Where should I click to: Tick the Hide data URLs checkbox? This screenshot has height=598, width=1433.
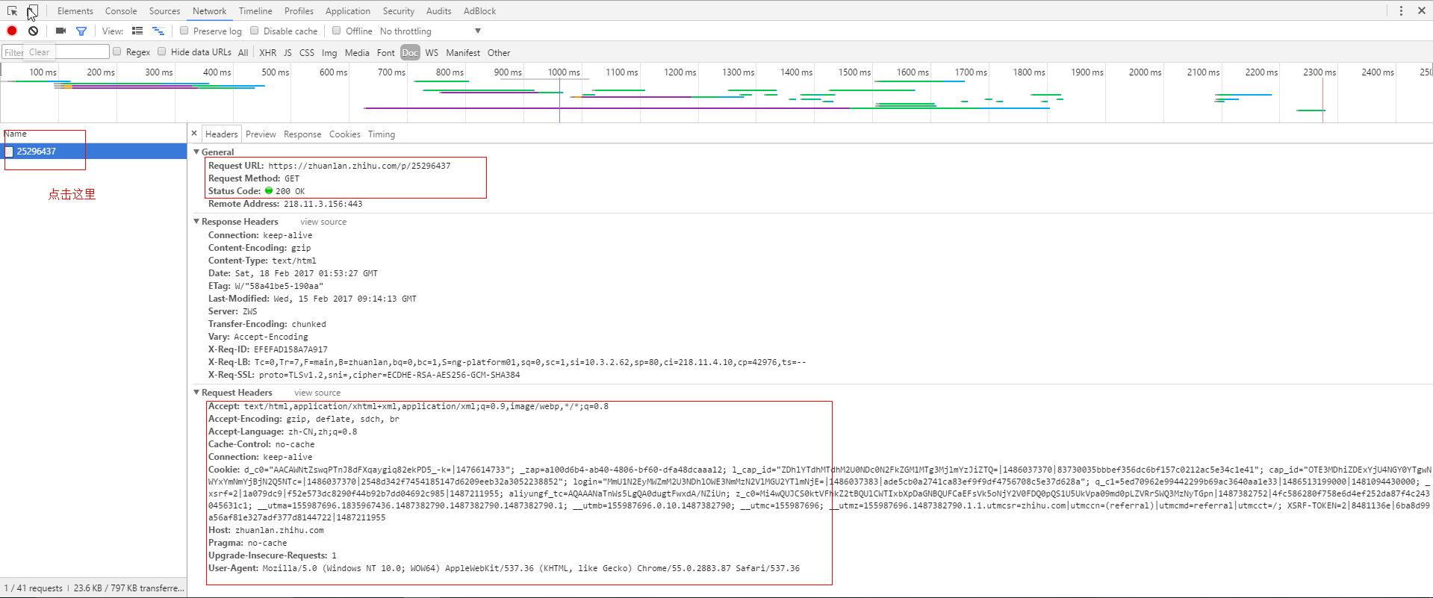tap(162, 52)
